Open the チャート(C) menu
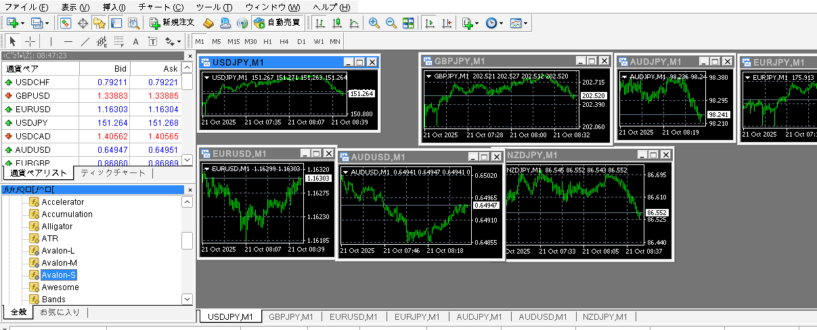This screenshot has width=817, height=330. click(x=160, y=7)
